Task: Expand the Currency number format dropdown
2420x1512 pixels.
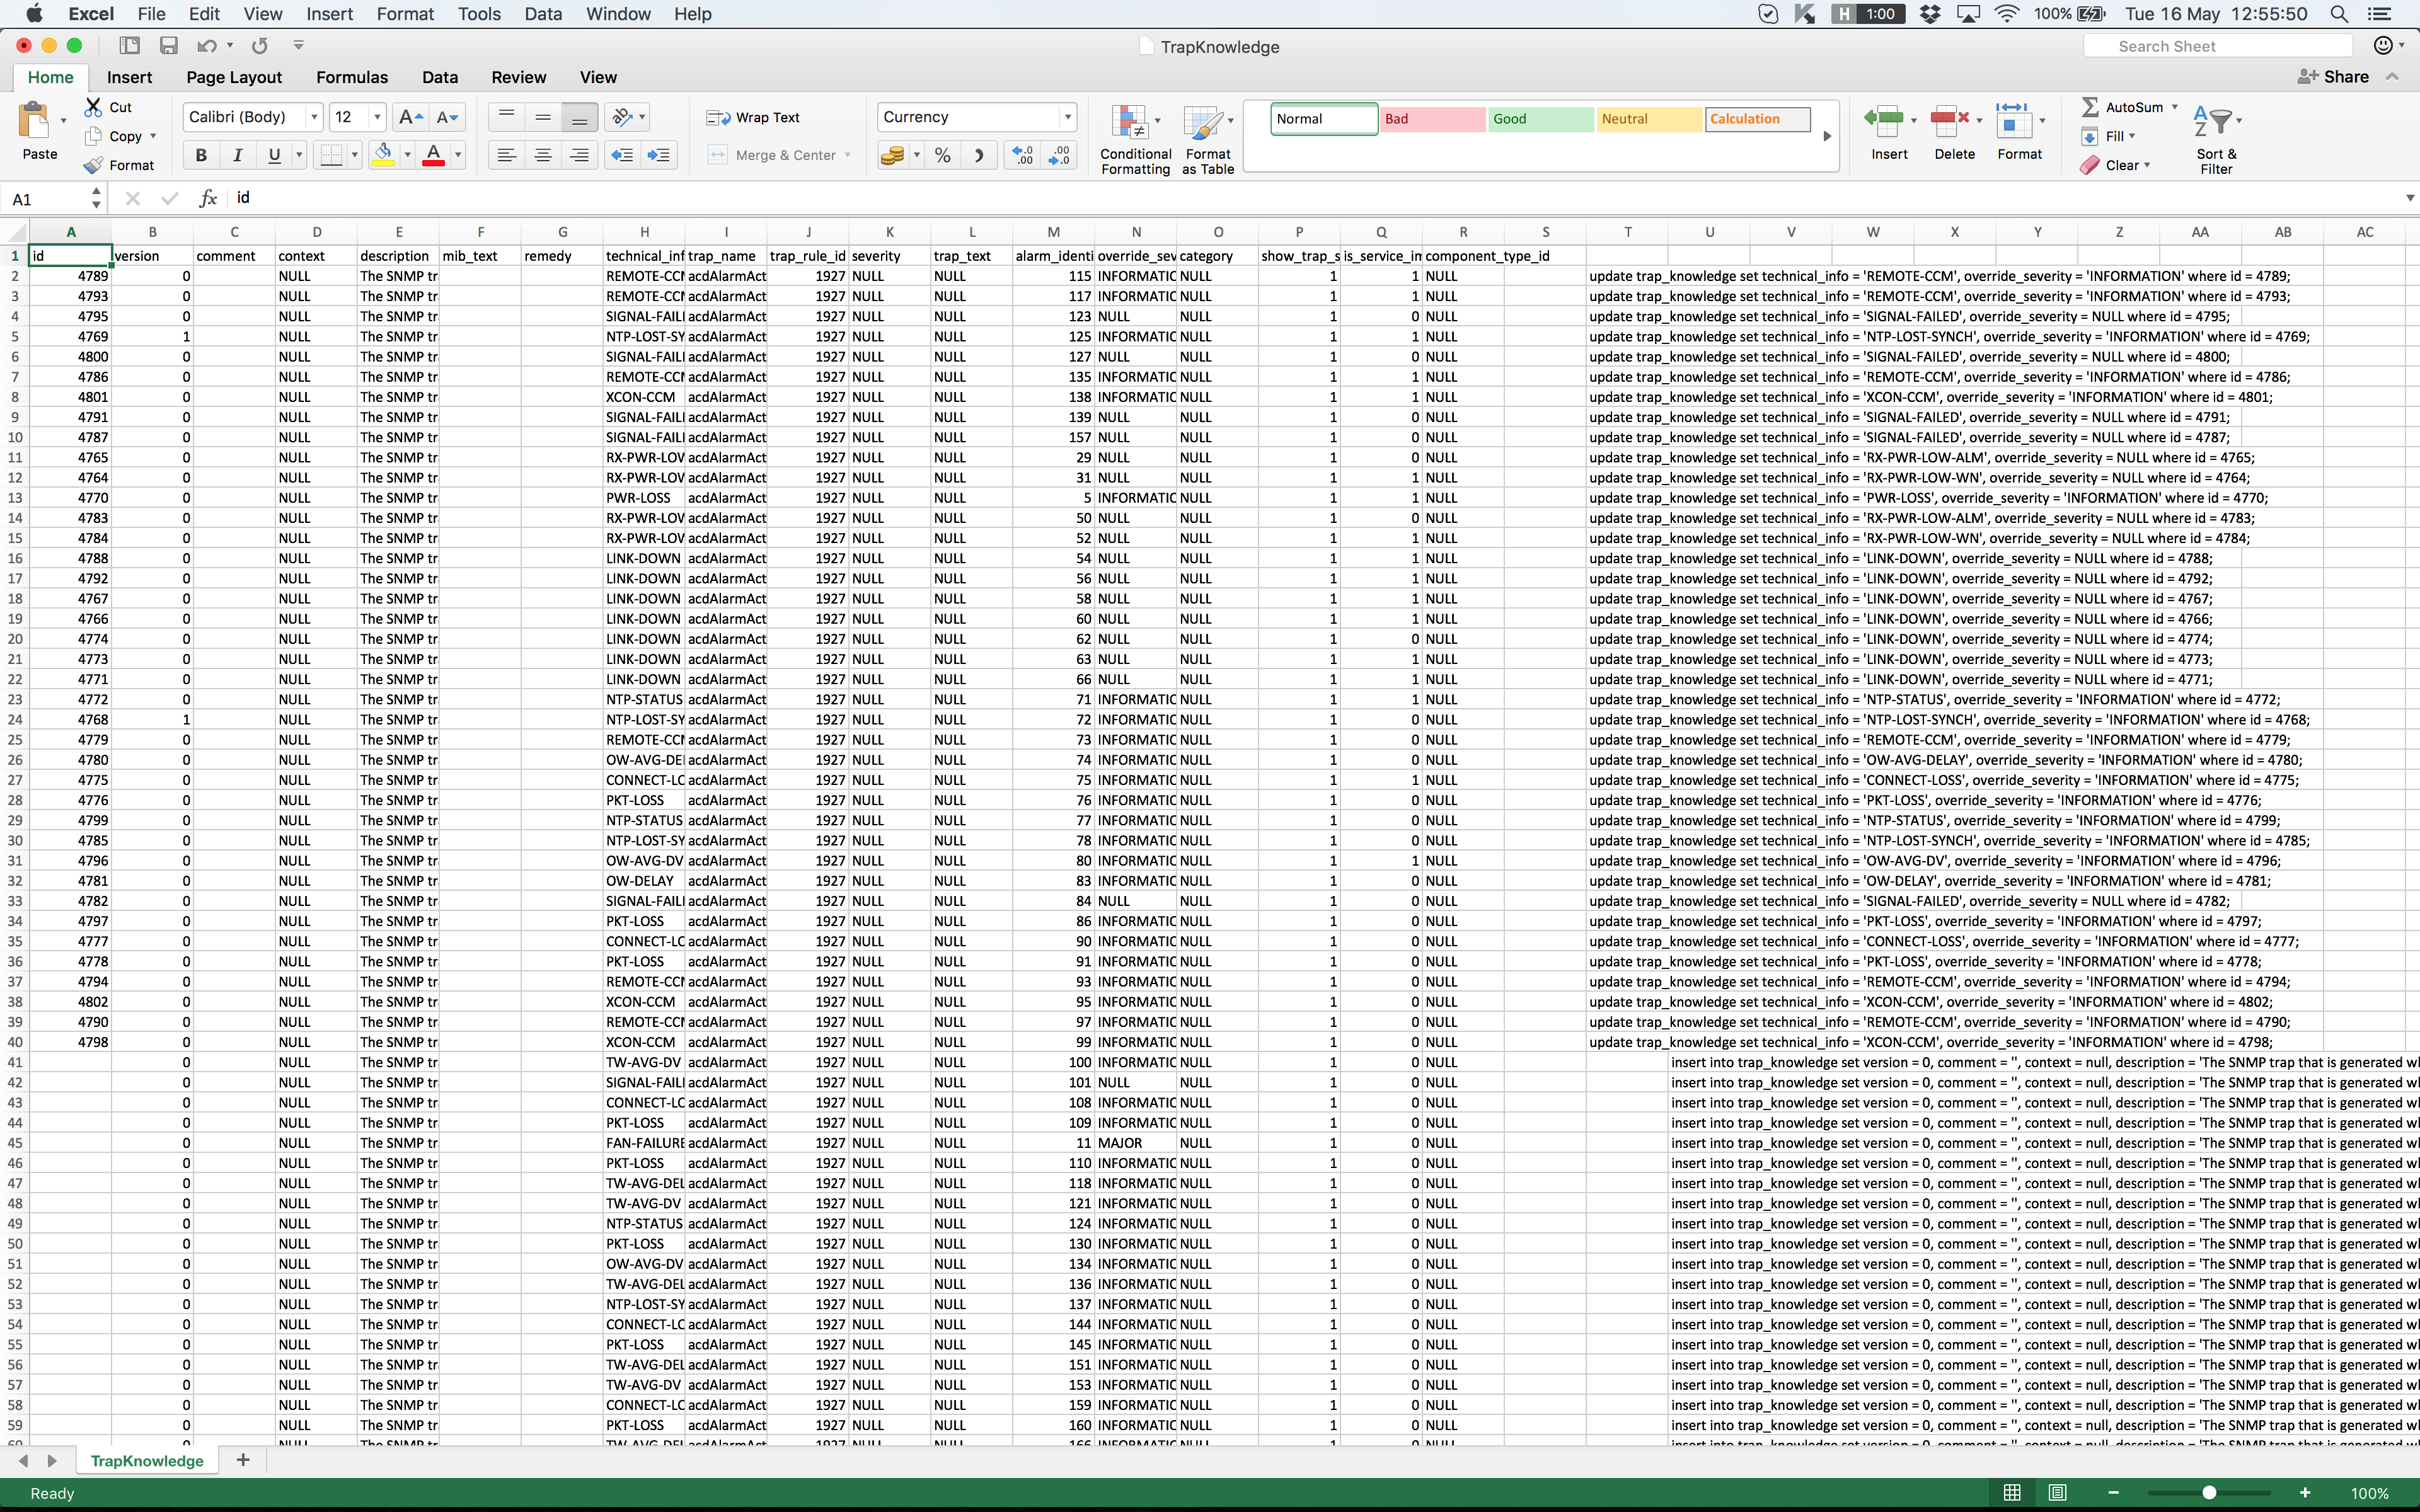Action: tap(1067, 117)
